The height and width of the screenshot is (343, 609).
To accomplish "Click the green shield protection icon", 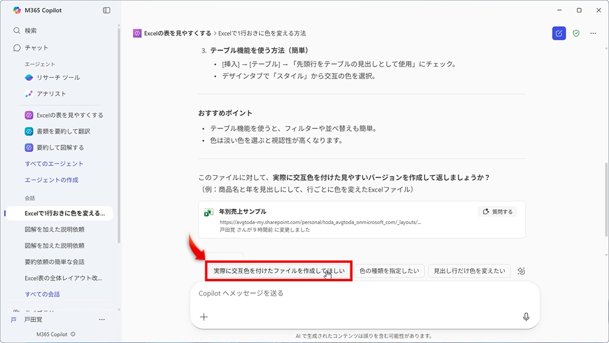I will click(x=576, y=33).
